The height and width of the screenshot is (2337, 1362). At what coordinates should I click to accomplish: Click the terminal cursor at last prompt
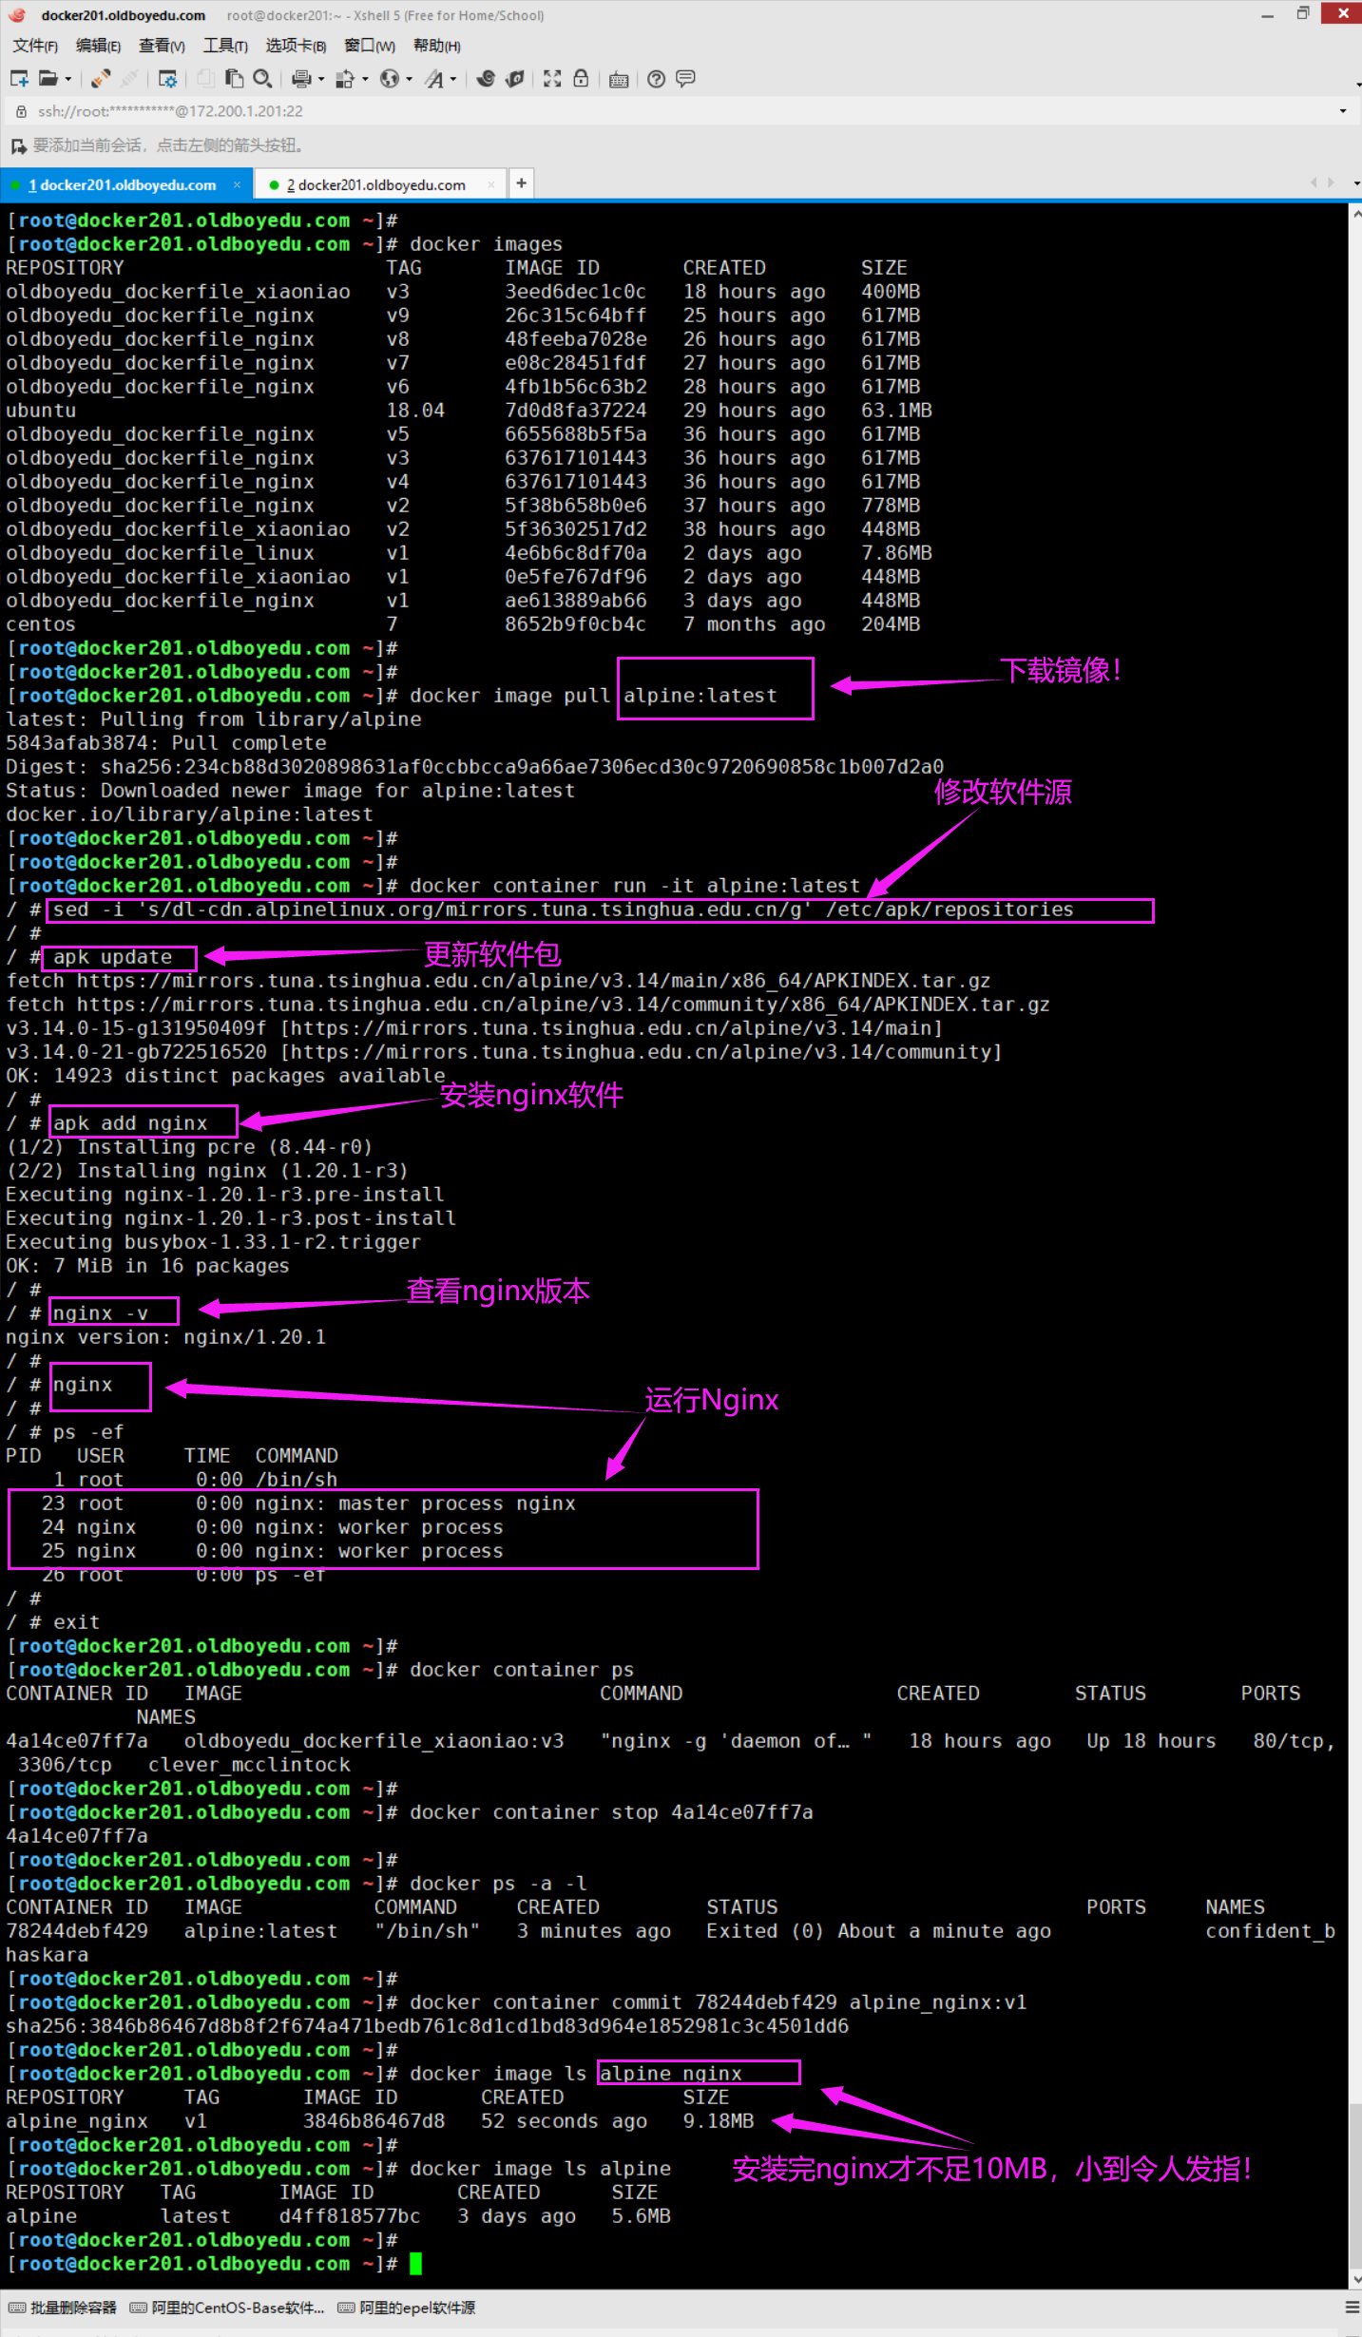pos(415,2264)
